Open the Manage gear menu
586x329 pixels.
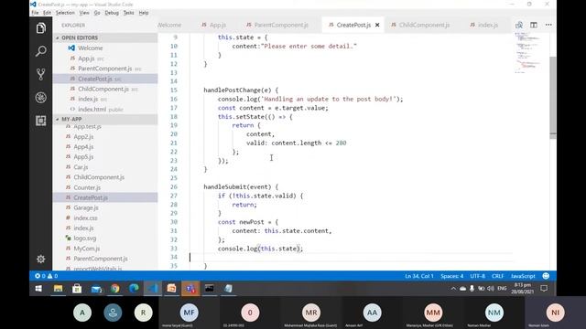click(40, 259)
